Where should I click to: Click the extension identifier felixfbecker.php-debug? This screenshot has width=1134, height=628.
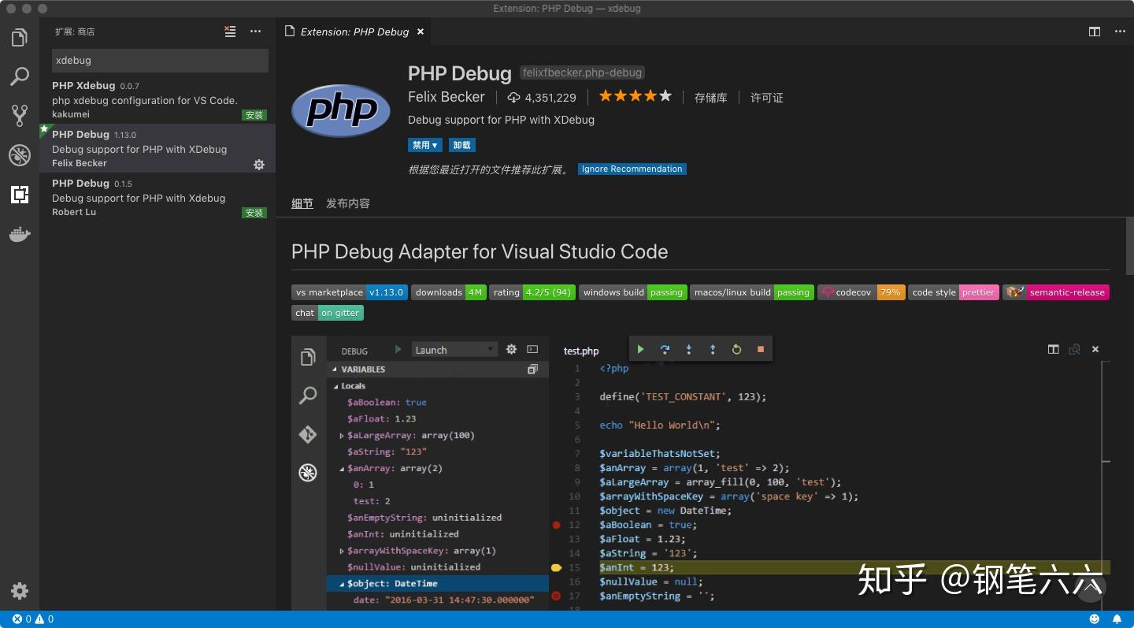click(x=582, y=72)
